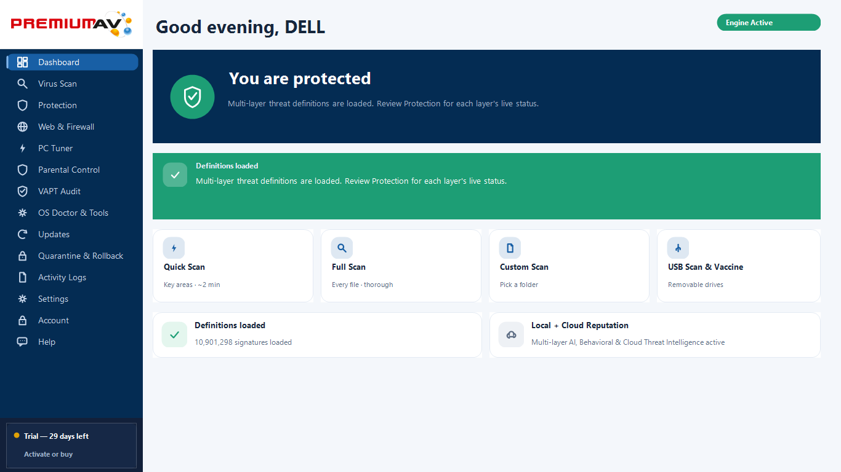Click the Activate or buy link
The image size is (841, 472).
click(48, 454)
